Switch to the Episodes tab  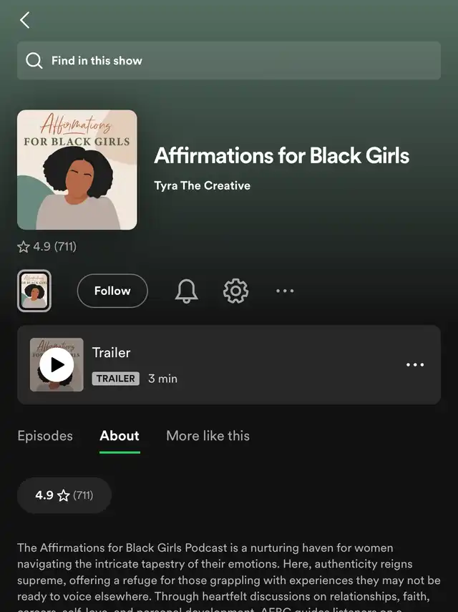[45, 436]
